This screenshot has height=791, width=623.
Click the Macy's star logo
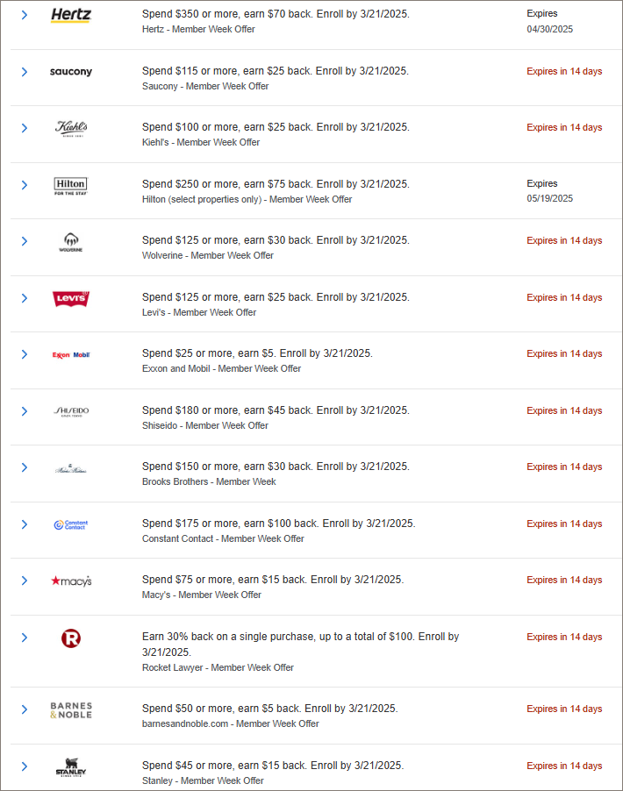coord(71,581)
